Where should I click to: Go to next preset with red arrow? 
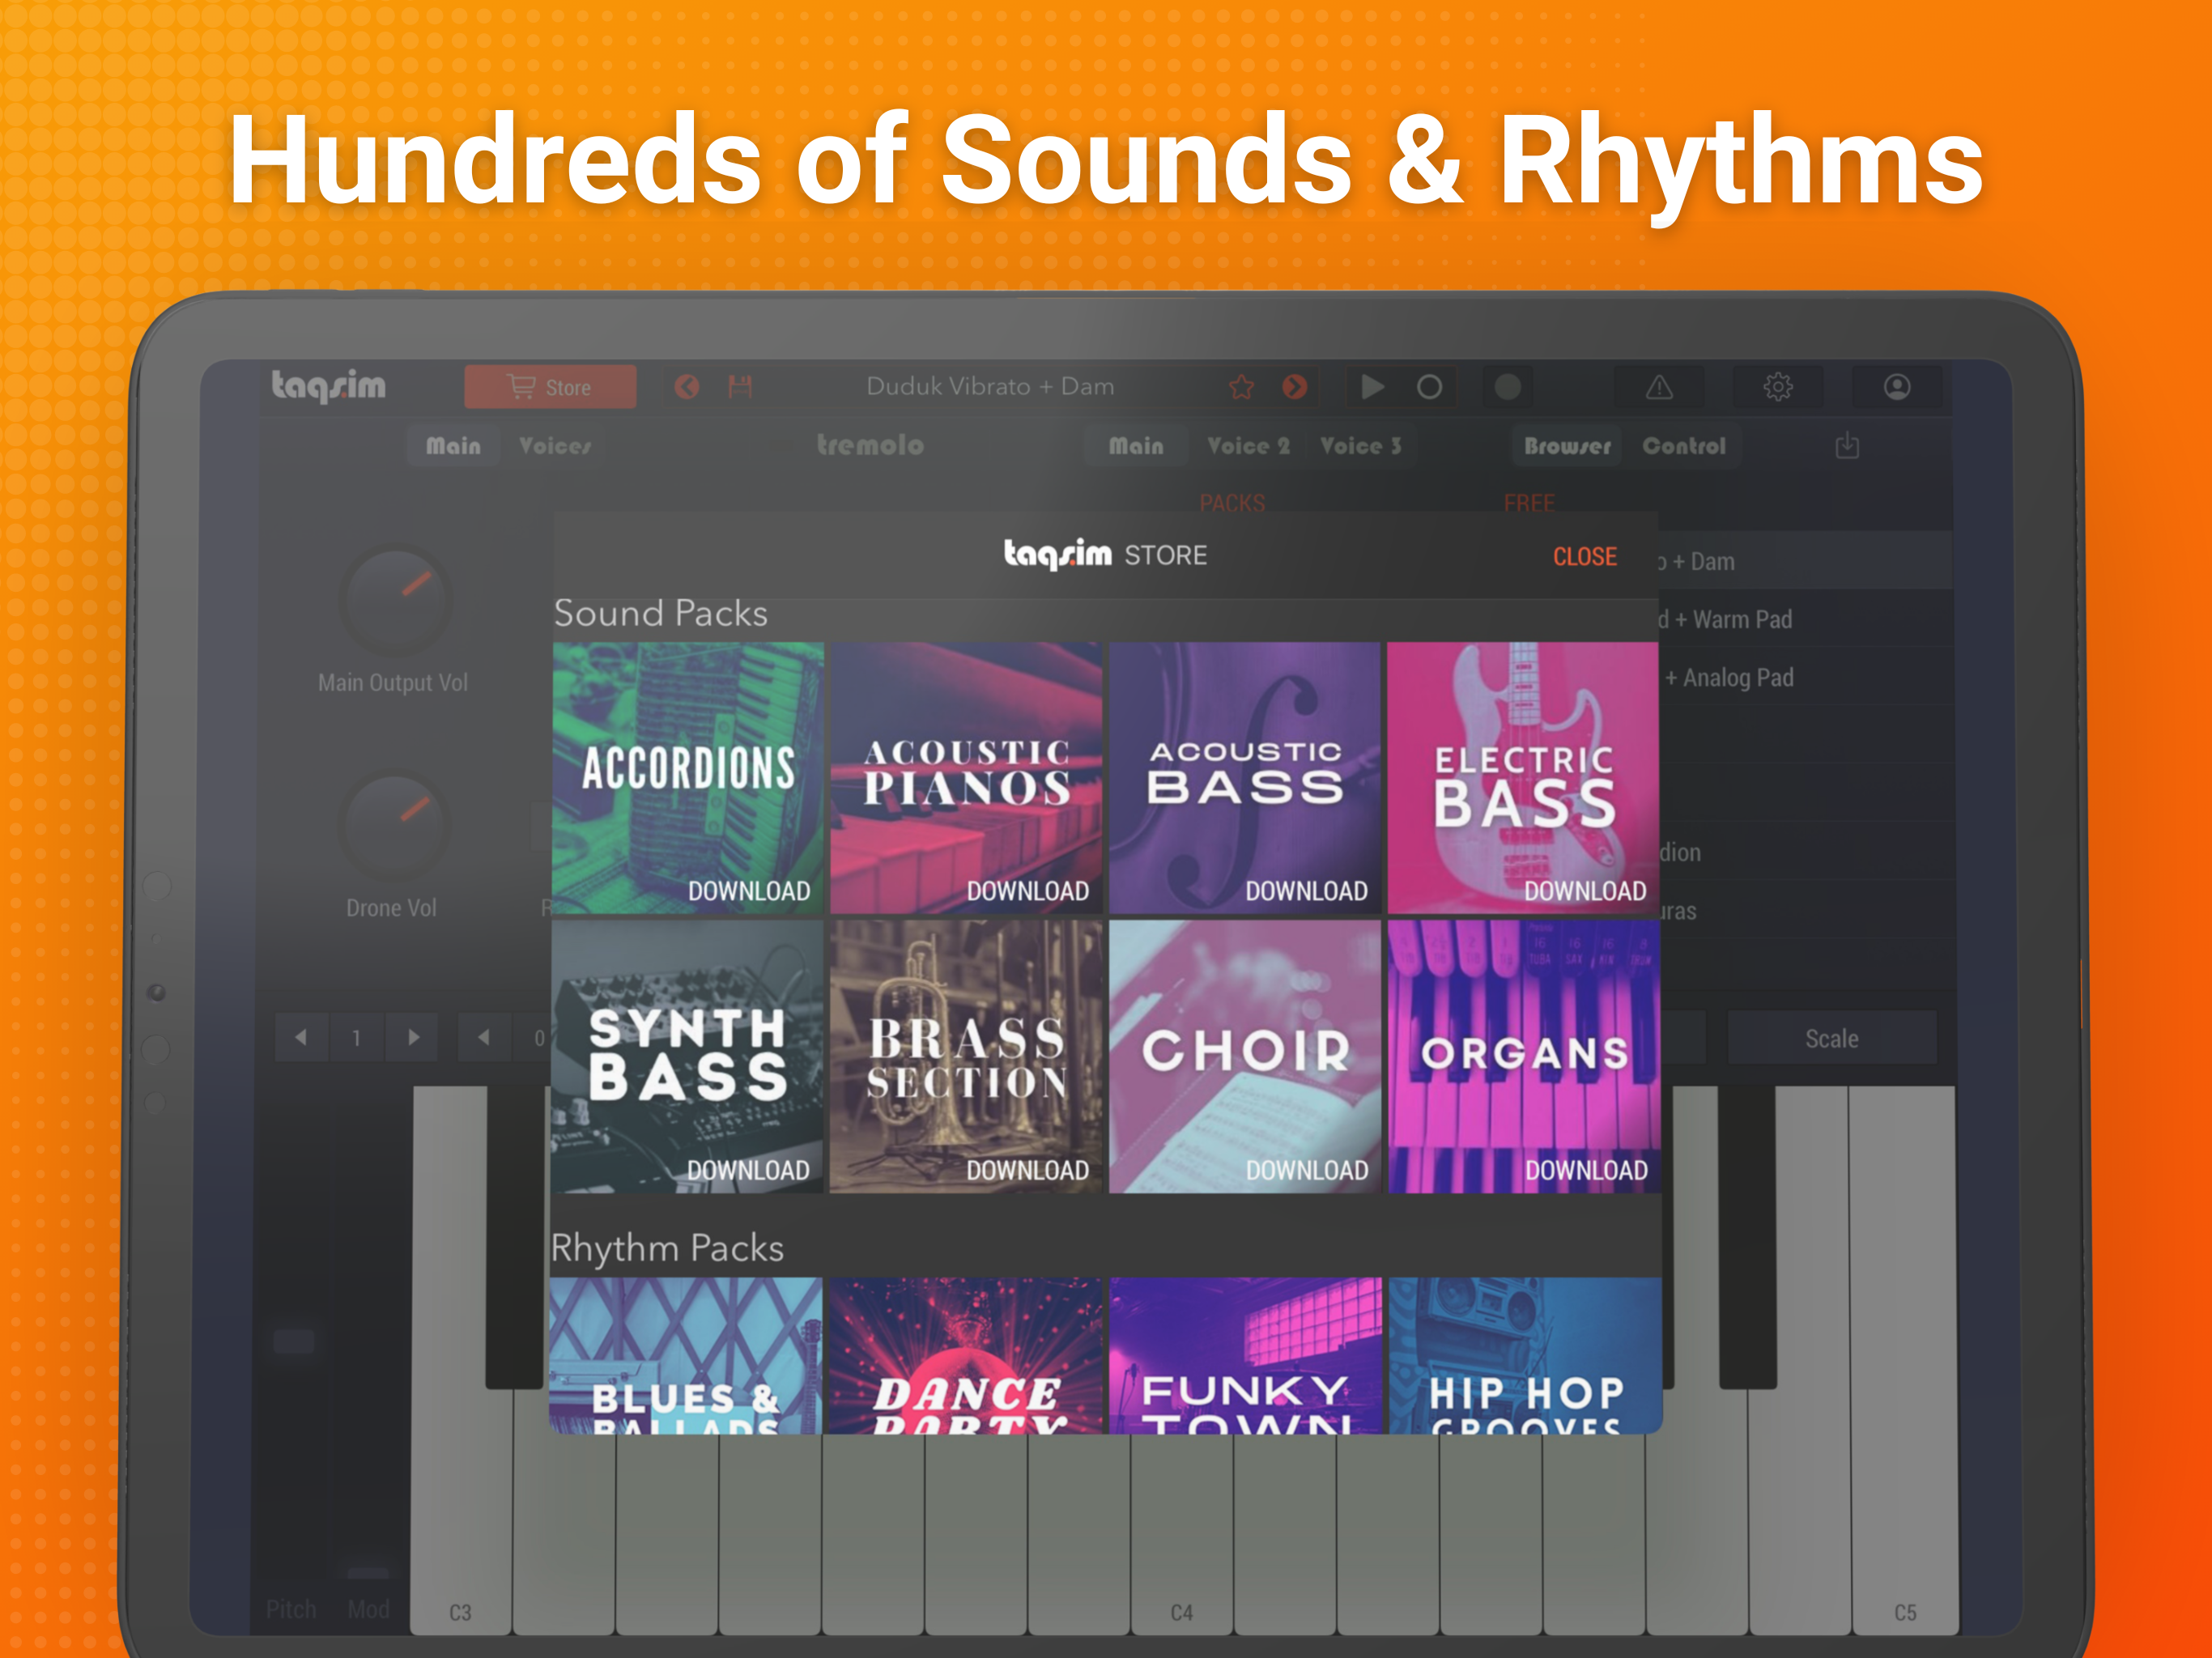(x=1295, y=387)
